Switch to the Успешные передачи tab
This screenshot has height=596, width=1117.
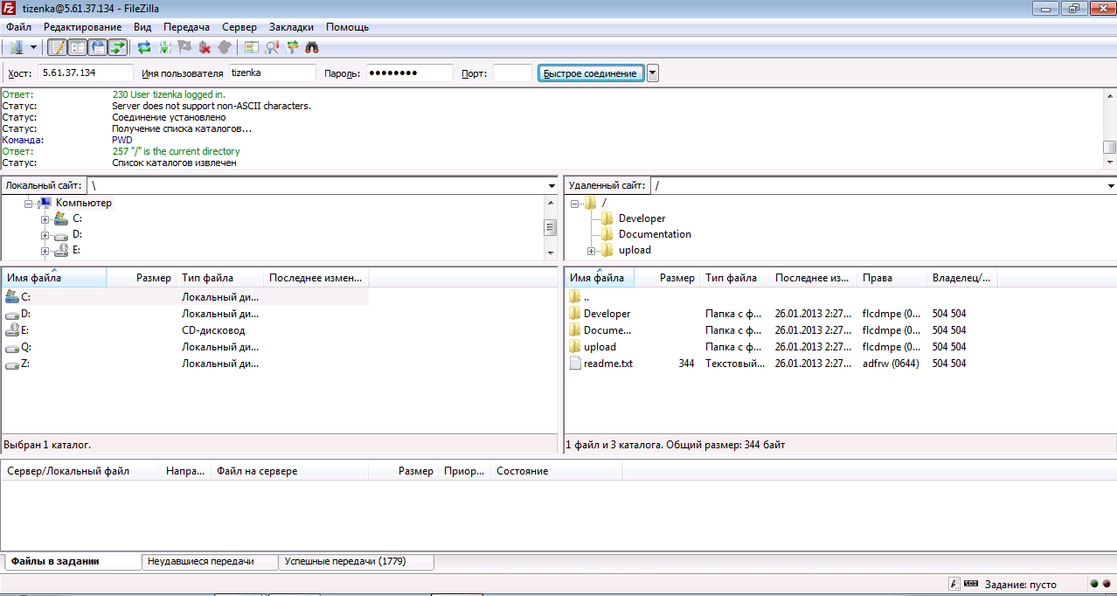click(x=356, y=561)
